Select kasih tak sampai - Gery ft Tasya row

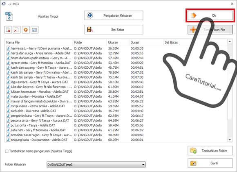click(x=41, y=77)
